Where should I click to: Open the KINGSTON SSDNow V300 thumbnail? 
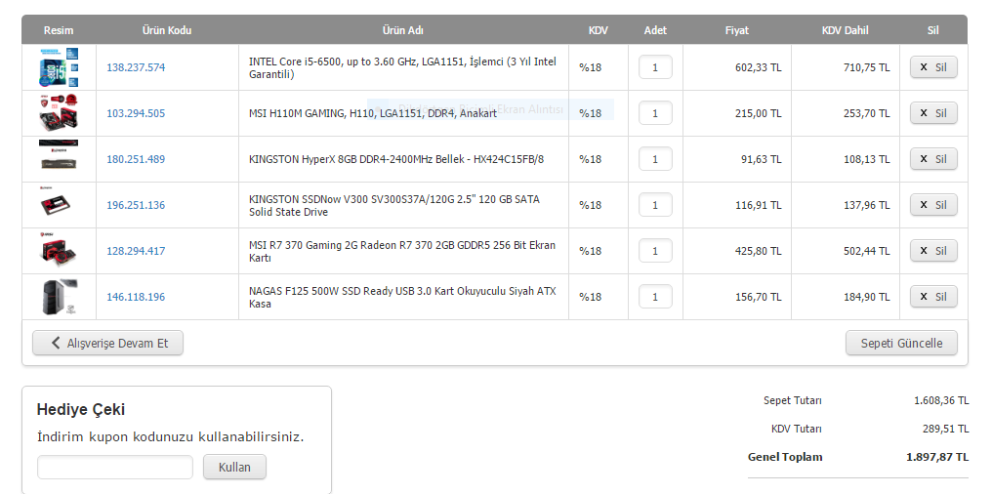[57, 202]
